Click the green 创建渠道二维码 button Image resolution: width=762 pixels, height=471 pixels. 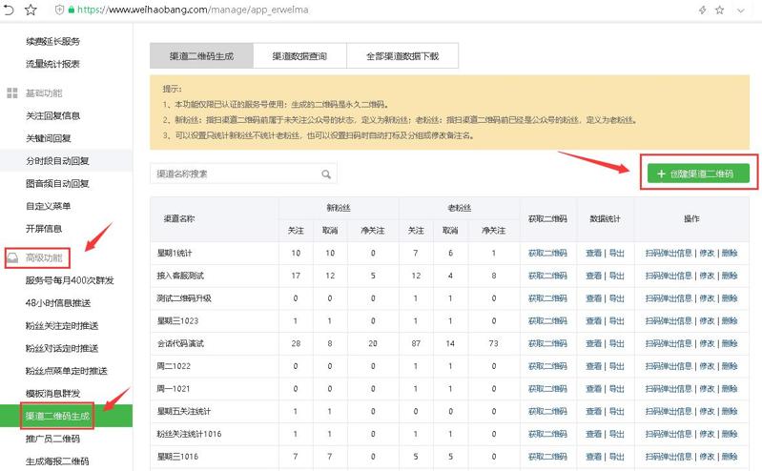[698, 174]
